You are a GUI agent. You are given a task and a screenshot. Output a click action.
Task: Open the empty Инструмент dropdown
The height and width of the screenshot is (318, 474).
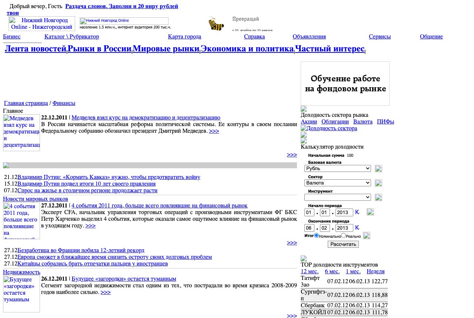click(338, 197)
